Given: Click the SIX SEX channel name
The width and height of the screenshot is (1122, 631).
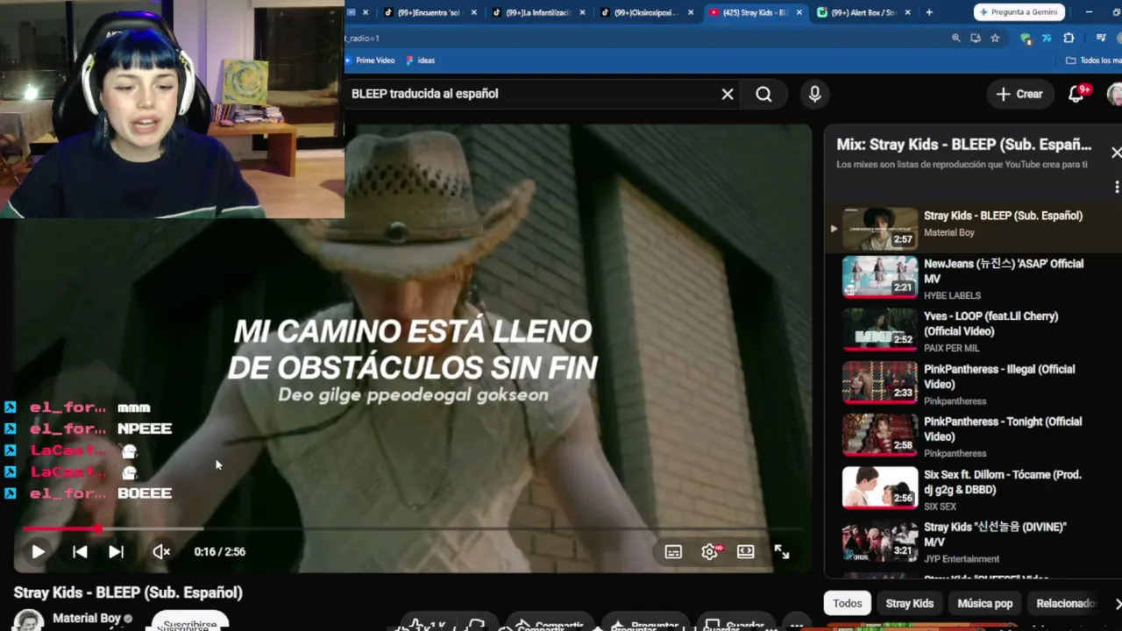Looking at the screenshot, I should coord(940,507).
